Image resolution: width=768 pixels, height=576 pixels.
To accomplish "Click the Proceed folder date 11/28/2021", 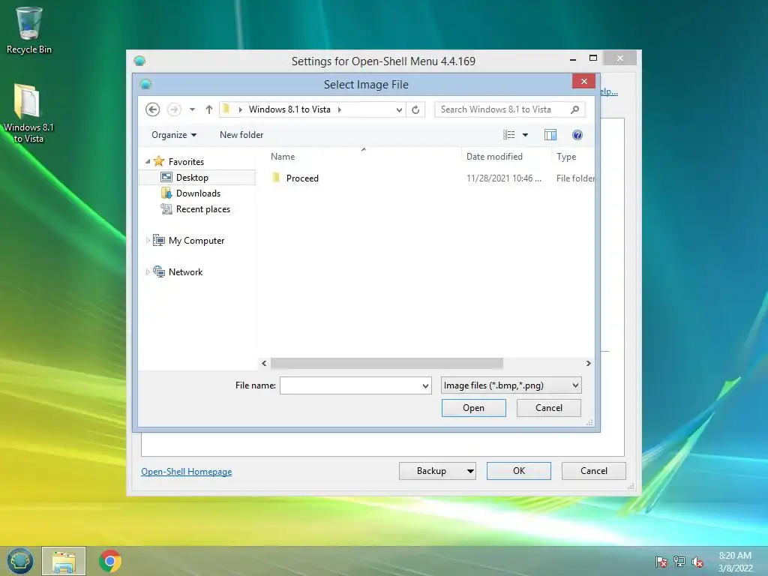I will pyautogui.click(x=503, y=178).
